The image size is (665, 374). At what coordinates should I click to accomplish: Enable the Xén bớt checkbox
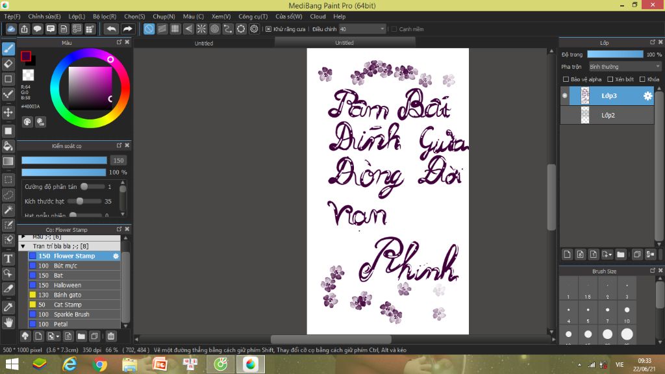[610, 79]
